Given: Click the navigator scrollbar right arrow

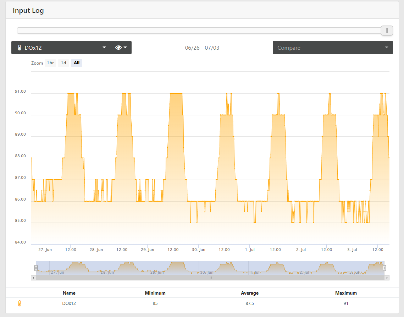Looking at the screenshot, I should (x=387, y=278).
